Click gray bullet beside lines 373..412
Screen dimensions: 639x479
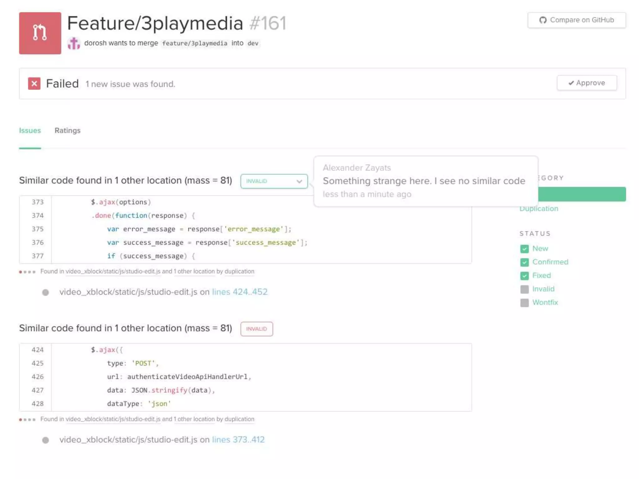coord(46,440)
